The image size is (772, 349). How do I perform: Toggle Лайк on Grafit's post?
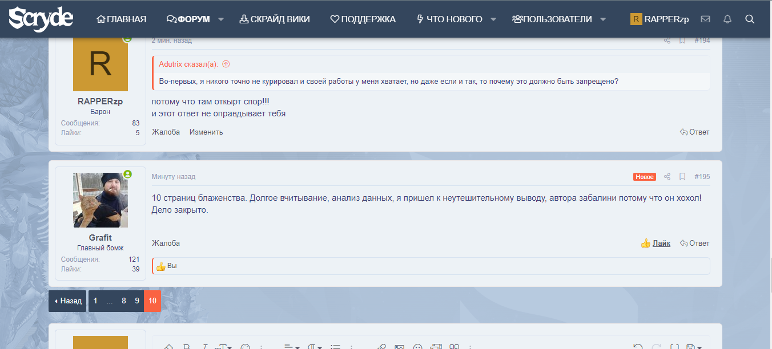coord(656,243)
